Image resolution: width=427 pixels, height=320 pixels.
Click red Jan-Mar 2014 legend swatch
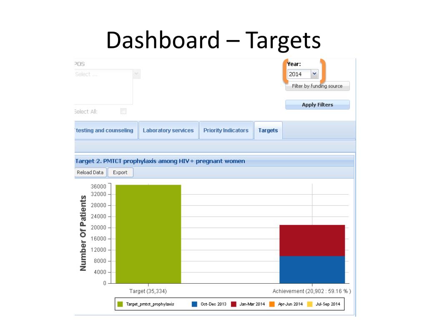coord(234,304)
